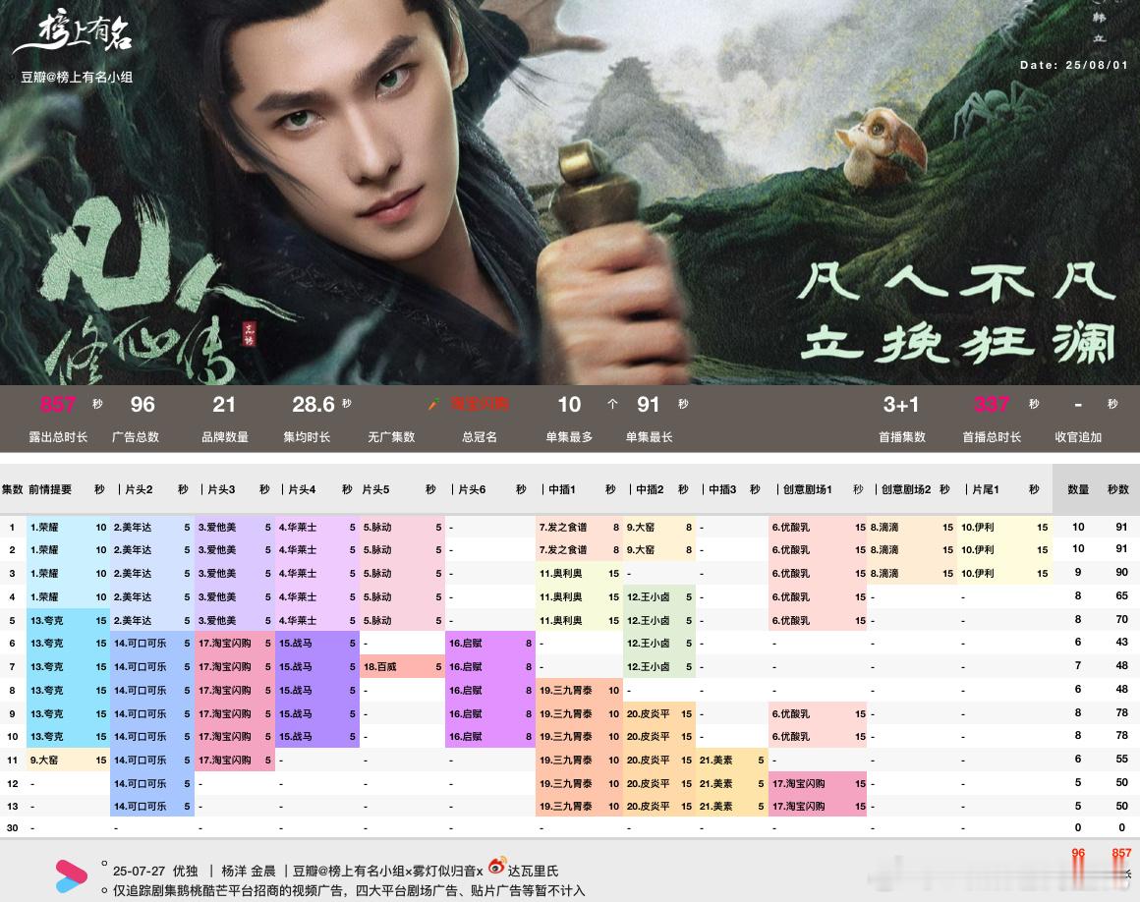
Task: Select the 秒数 column header
Action: [x=1118, y=489]
